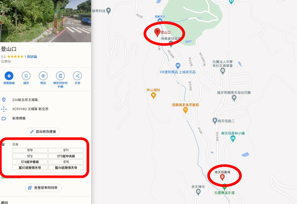The image size is (297, 204).
Task: Click the 伴山咖啡 cafe marker
Action: pos(153,95)
